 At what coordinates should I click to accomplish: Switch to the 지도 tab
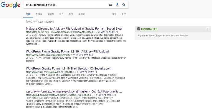coord(71,14)
